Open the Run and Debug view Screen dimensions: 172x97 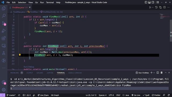click(3, 31)
